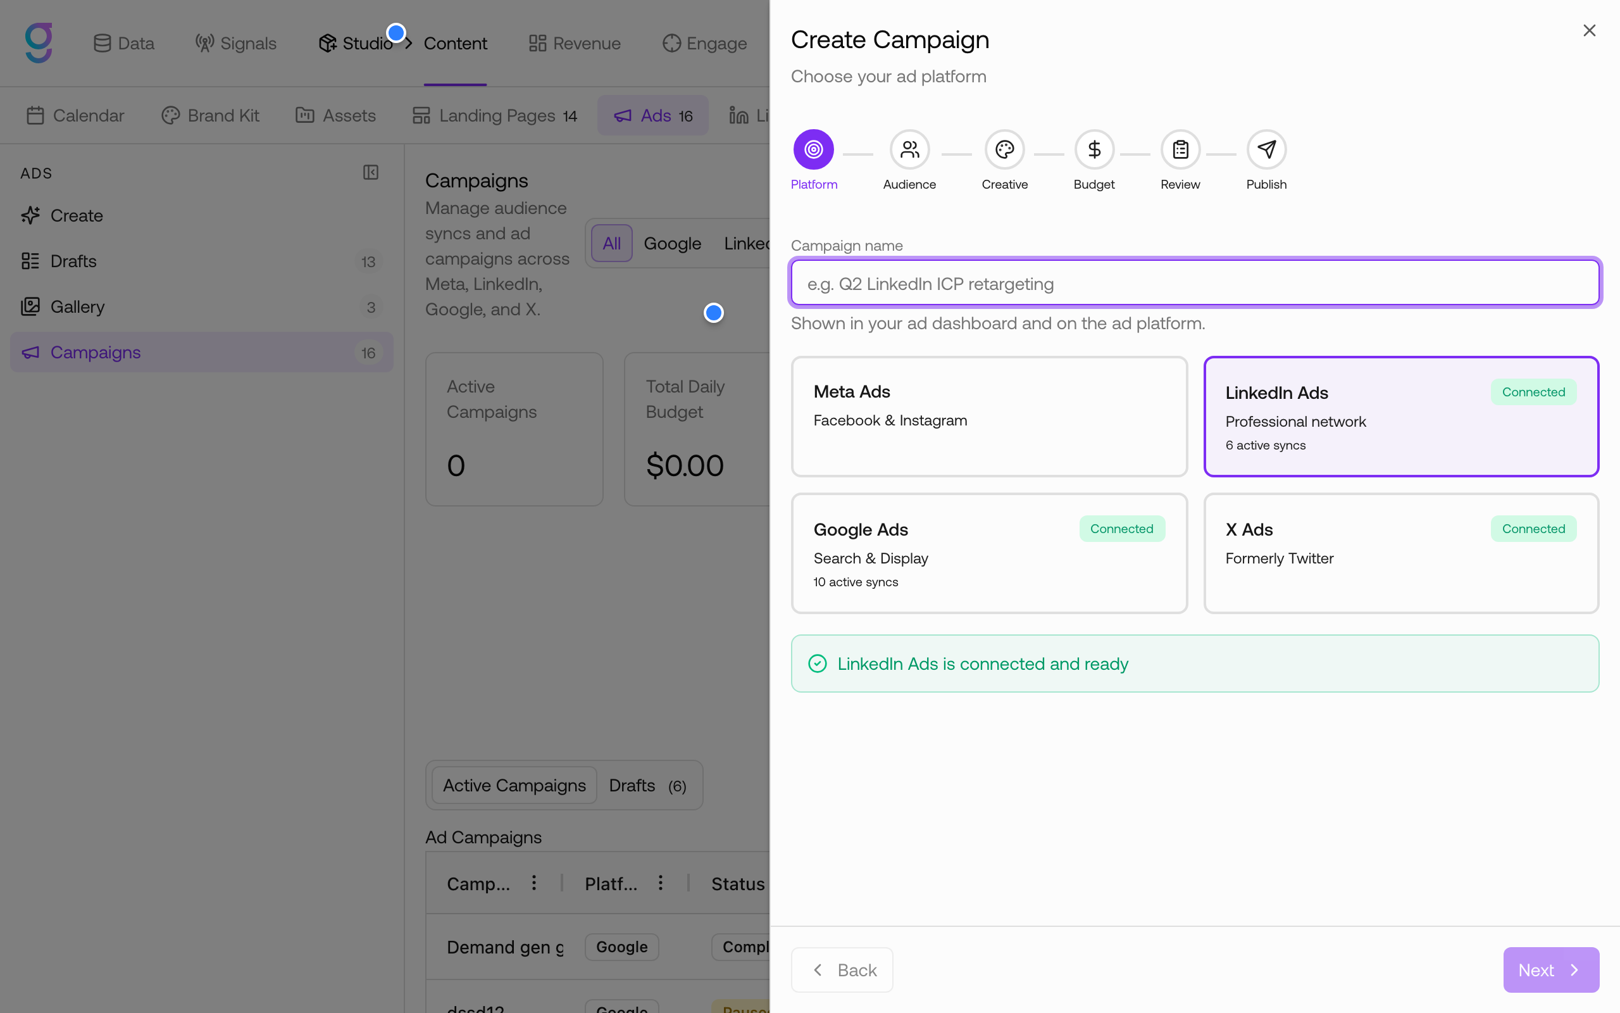Click the Assets folder icon
The image size is (1620, 1013).
[305, 115]
